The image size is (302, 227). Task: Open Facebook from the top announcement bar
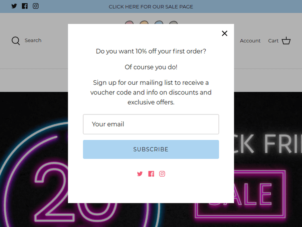click(25, 6)
